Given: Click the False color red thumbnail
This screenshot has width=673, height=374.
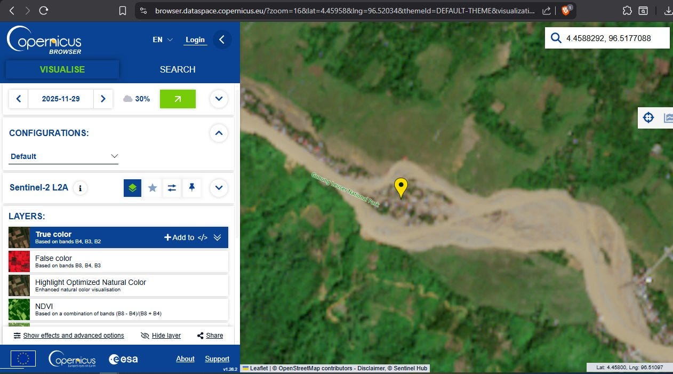Looking at the screenshot, I should 19,261.
